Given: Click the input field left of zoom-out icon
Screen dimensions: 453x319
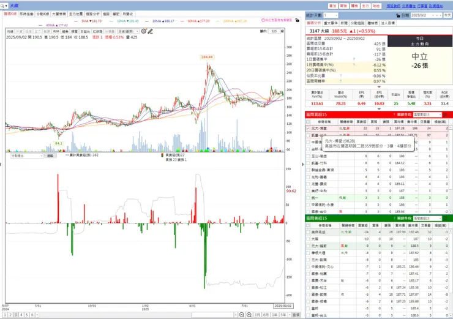Looking at the screenshot, I should click(x=212, y=315).
